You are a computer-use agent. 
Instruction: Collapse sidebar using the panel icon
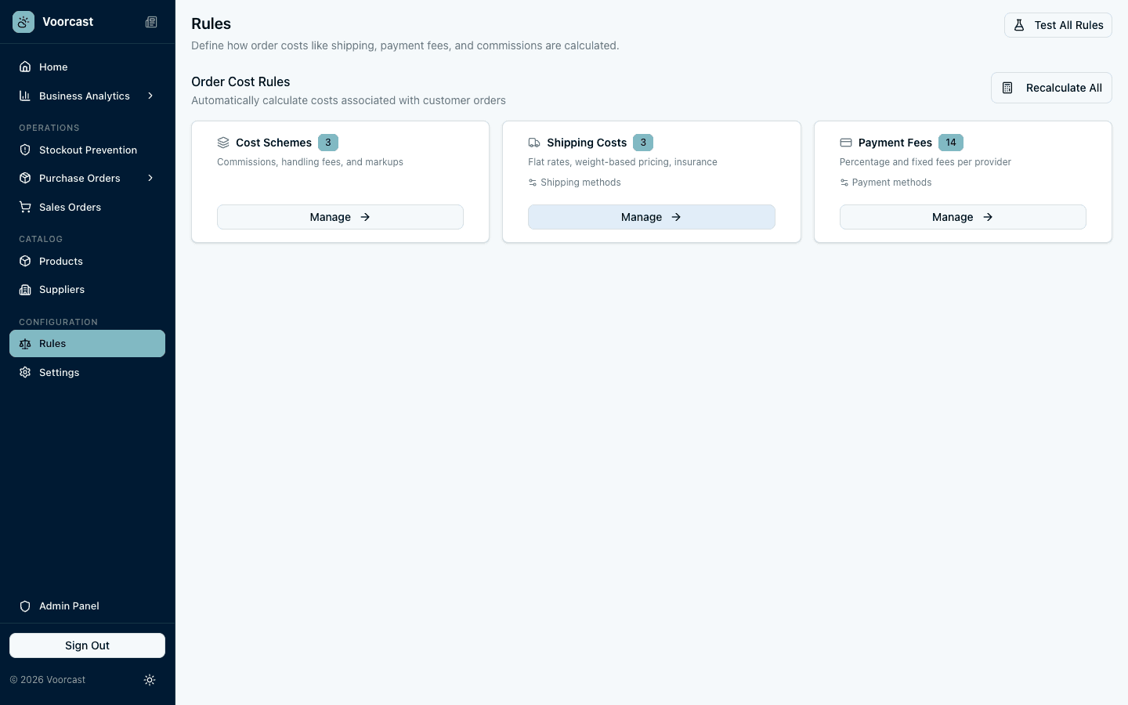[151, 22]
